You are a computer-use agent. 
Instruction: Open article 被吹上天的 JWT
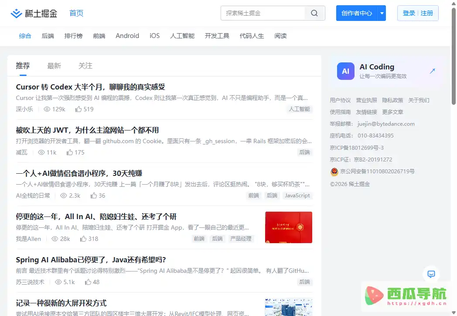pos(88,130)
